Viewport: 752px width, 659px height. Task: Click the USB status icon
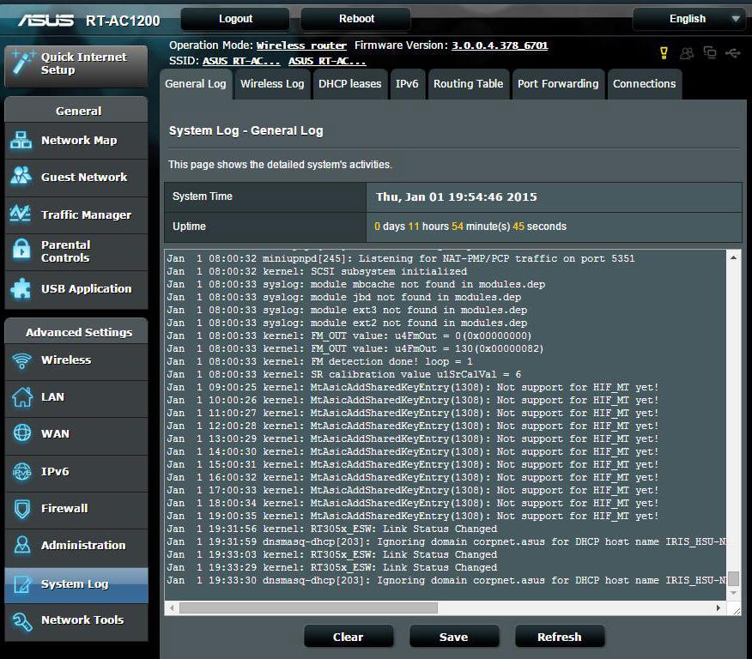click(733, 52)
